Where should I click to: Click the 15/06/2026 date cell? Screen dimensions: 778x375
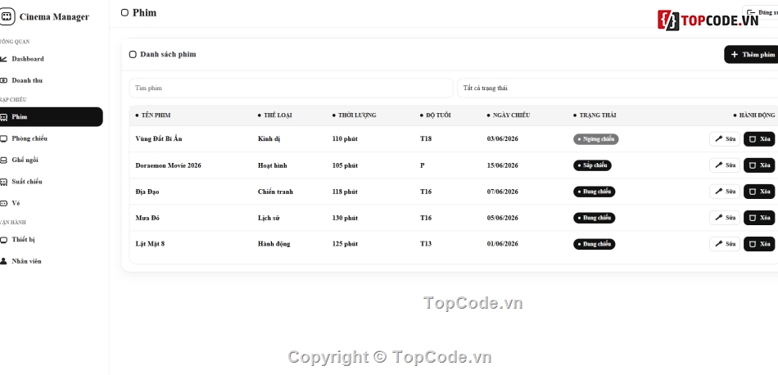[x=502, y=165]
